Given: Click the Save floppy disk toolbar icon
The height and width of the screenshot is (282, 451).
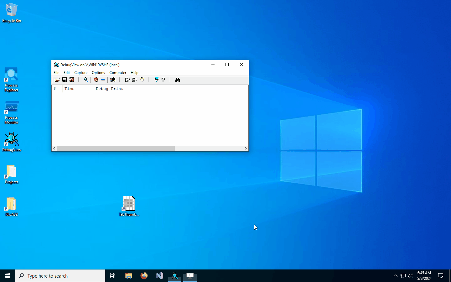Looking at the screenshot, I should tap(65, 80).
